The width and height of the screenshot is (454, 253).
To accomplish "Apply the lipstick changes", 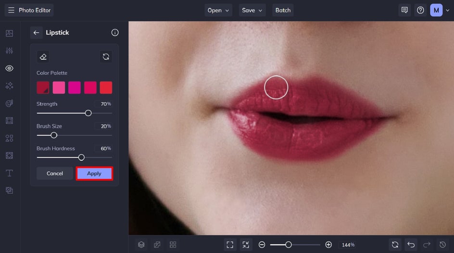I will pyautogui.click(x=94, y=173).
